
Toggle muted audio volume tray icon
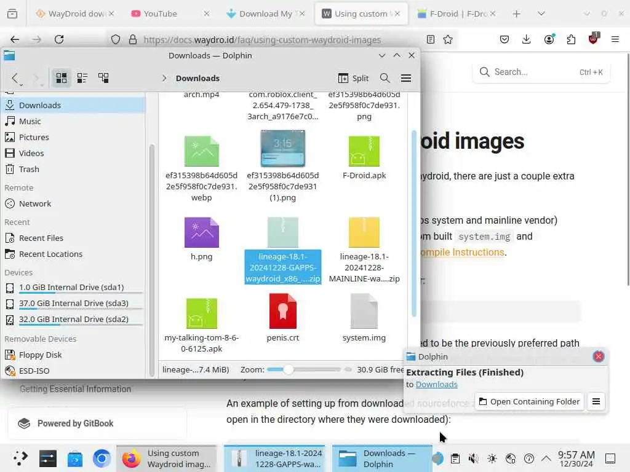(x=474, y=458)
